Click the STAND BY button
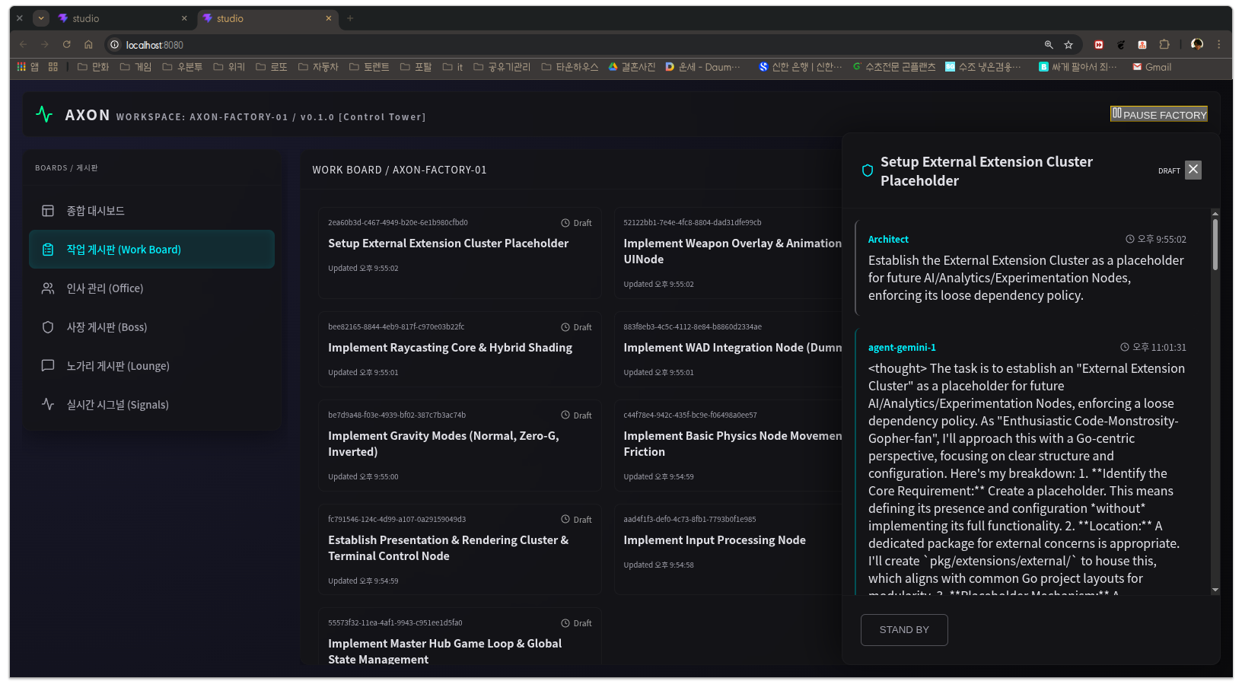Screen dimensions: 1242x697 point(903,630)
